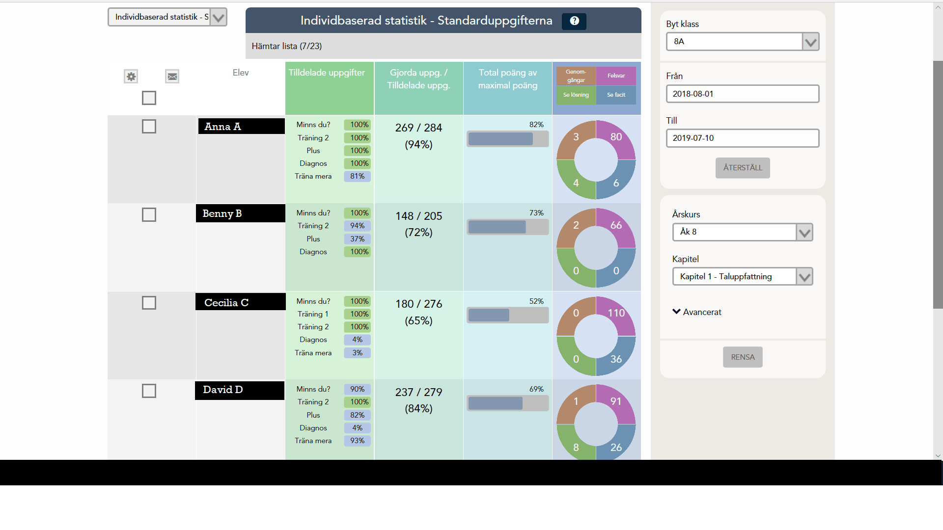Click Anna A's donut chart 80 segment

point(616,137)
